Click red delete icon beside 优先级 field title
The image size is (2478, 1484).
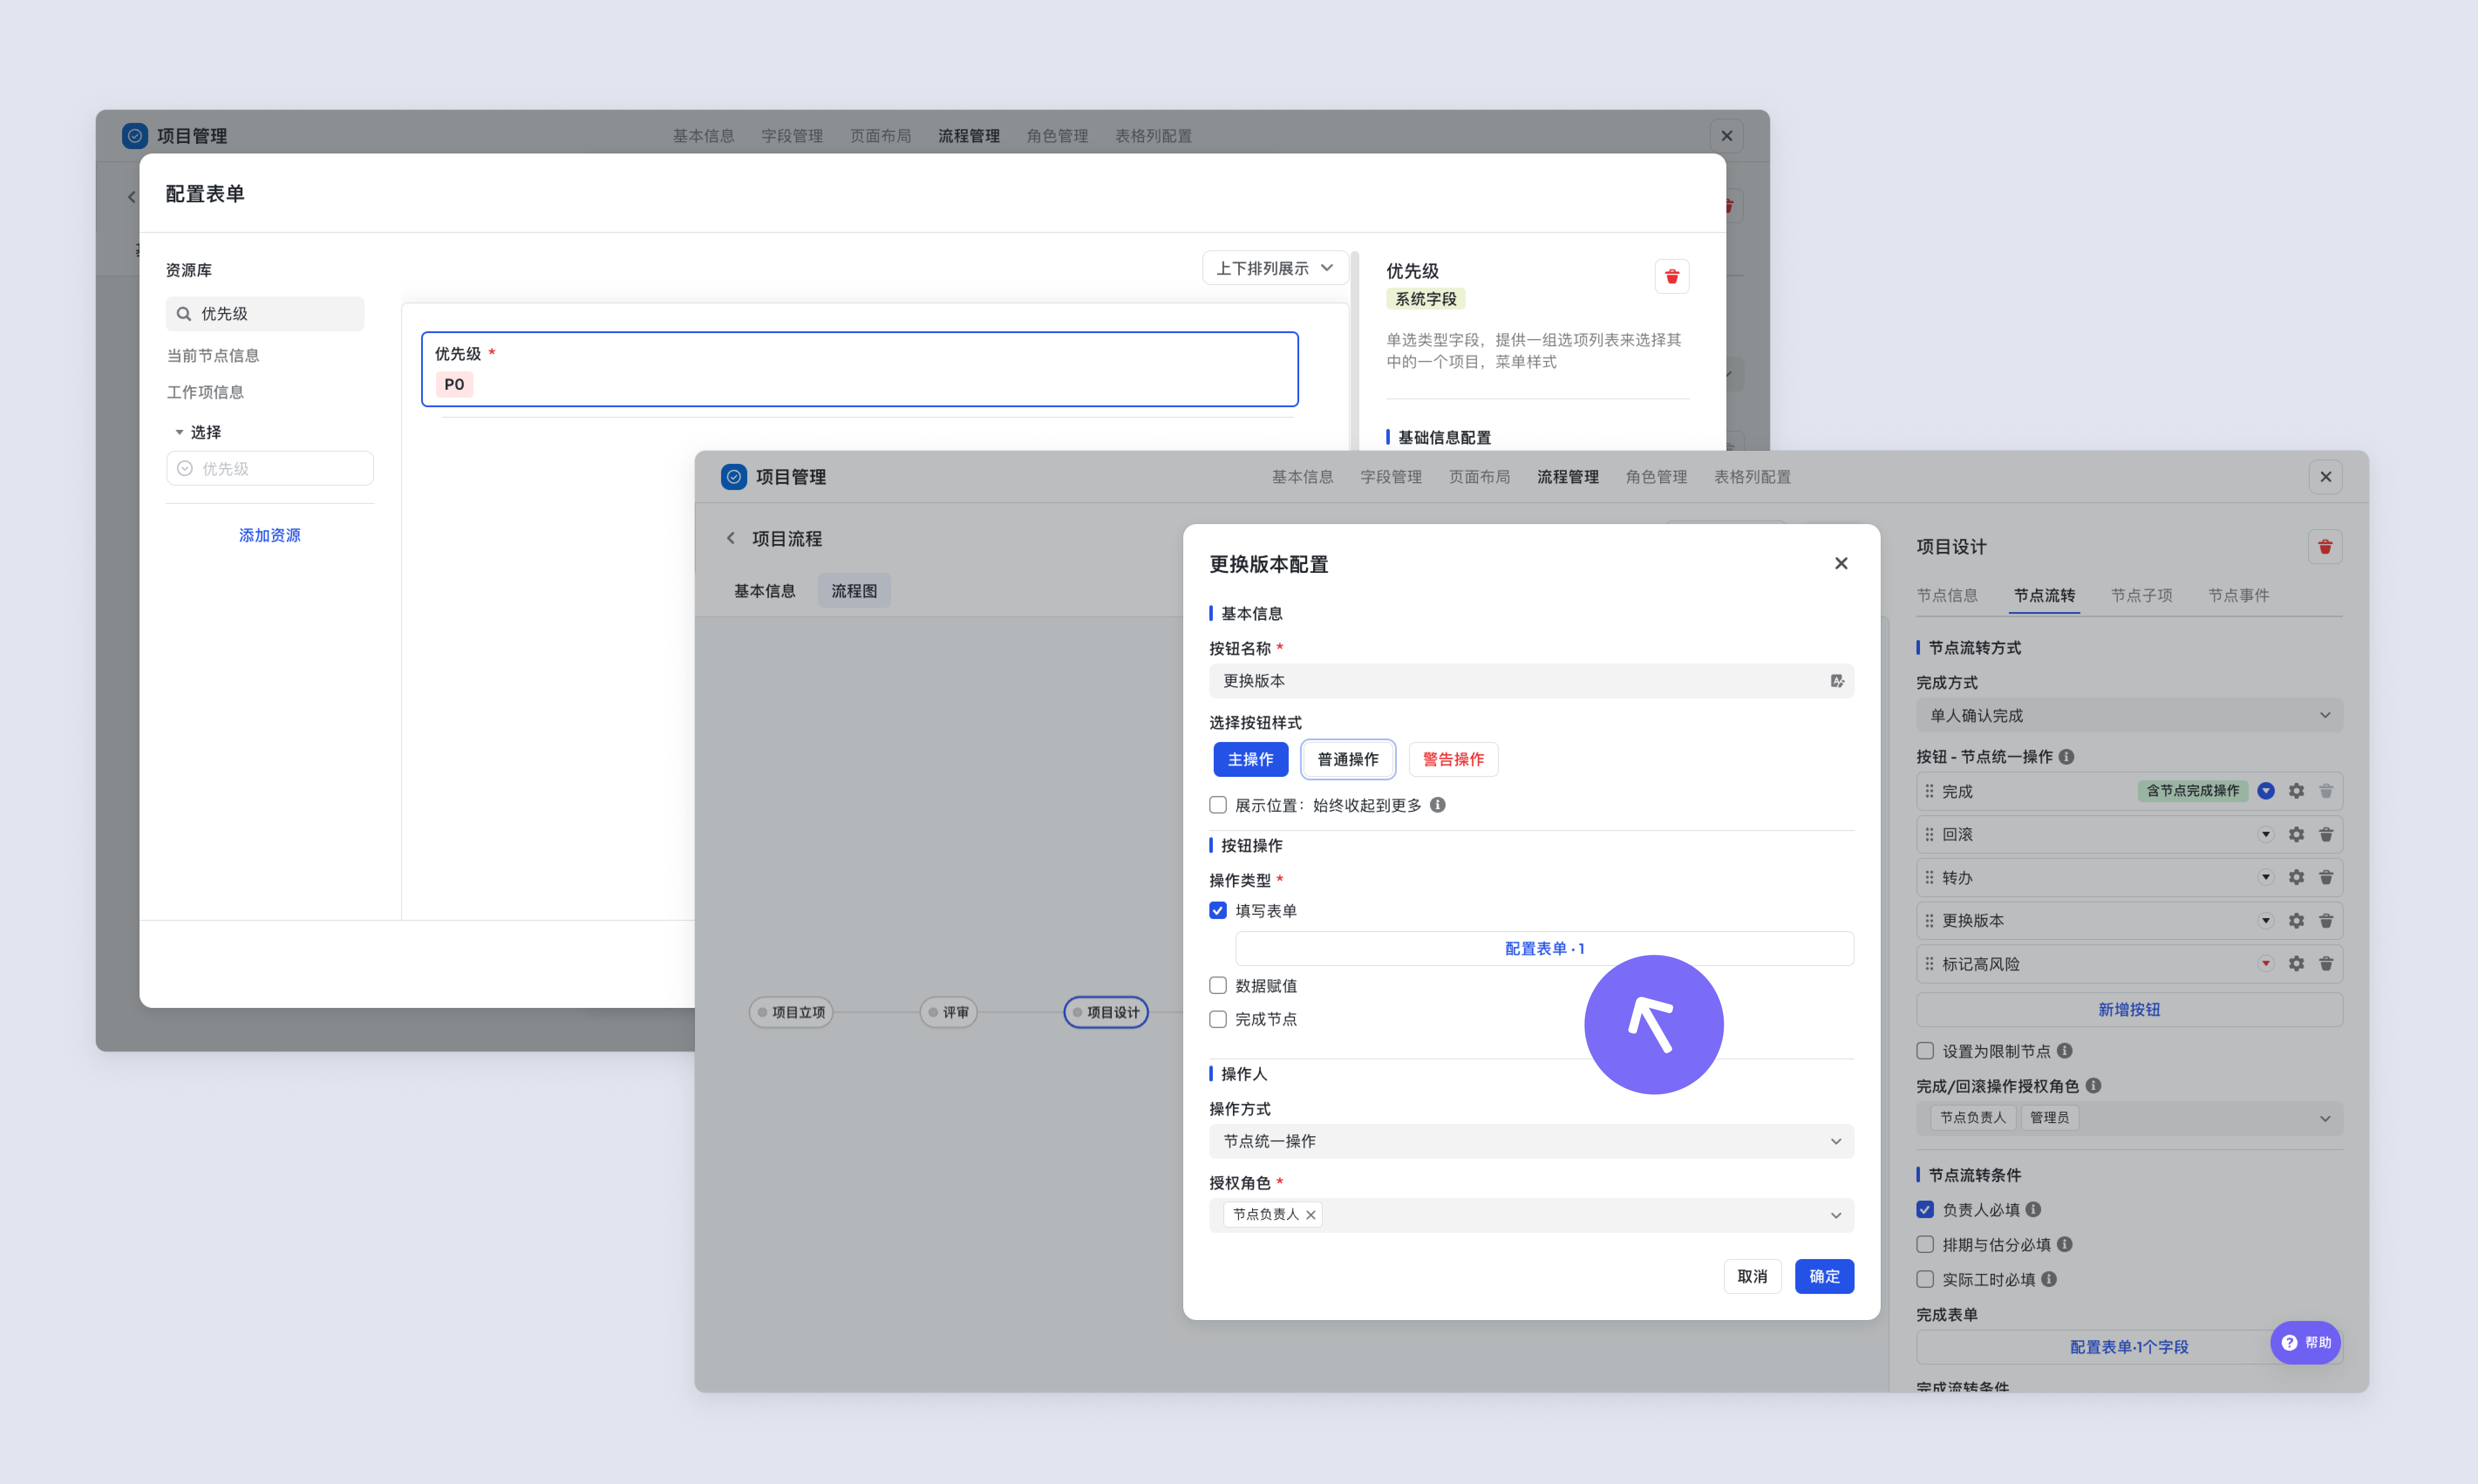1672,276
